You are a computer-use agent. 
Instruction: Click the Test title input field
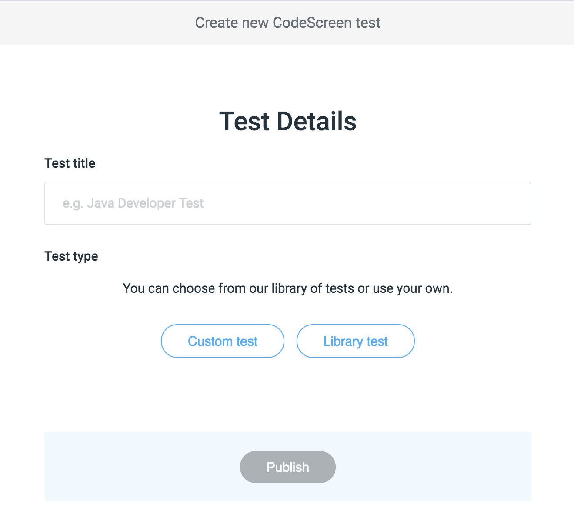coord(287,203)
